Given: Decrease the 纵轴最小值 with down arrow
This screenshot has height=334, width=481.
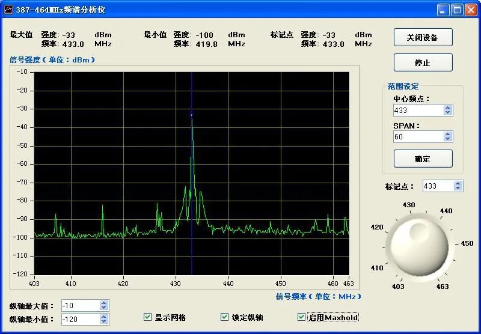Looking at the screenshot, I should tap(103, 322).
